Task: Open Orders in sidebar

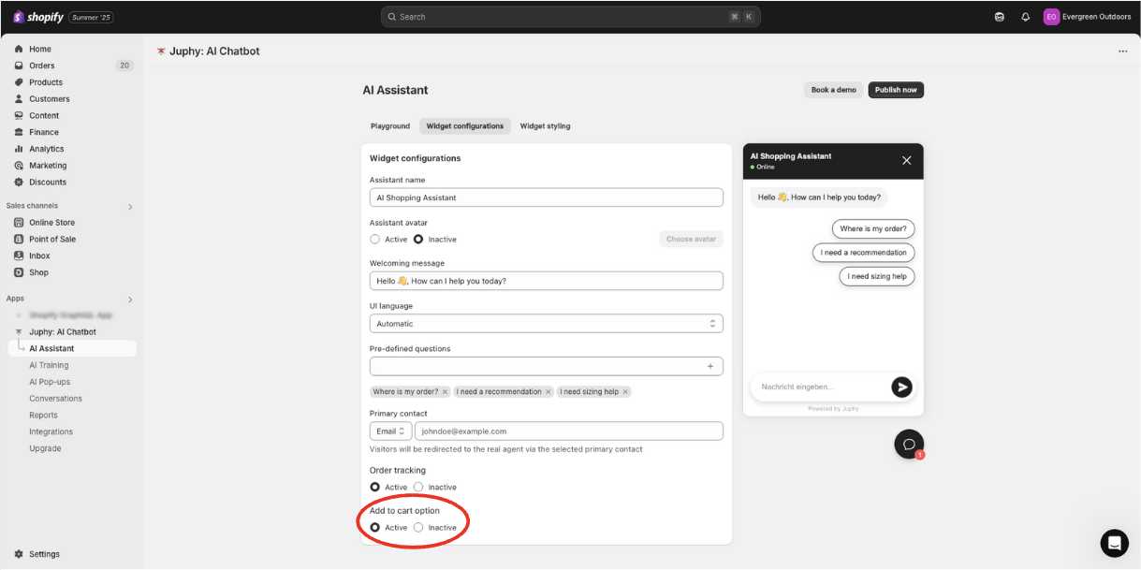Action: tap(42, 66)
